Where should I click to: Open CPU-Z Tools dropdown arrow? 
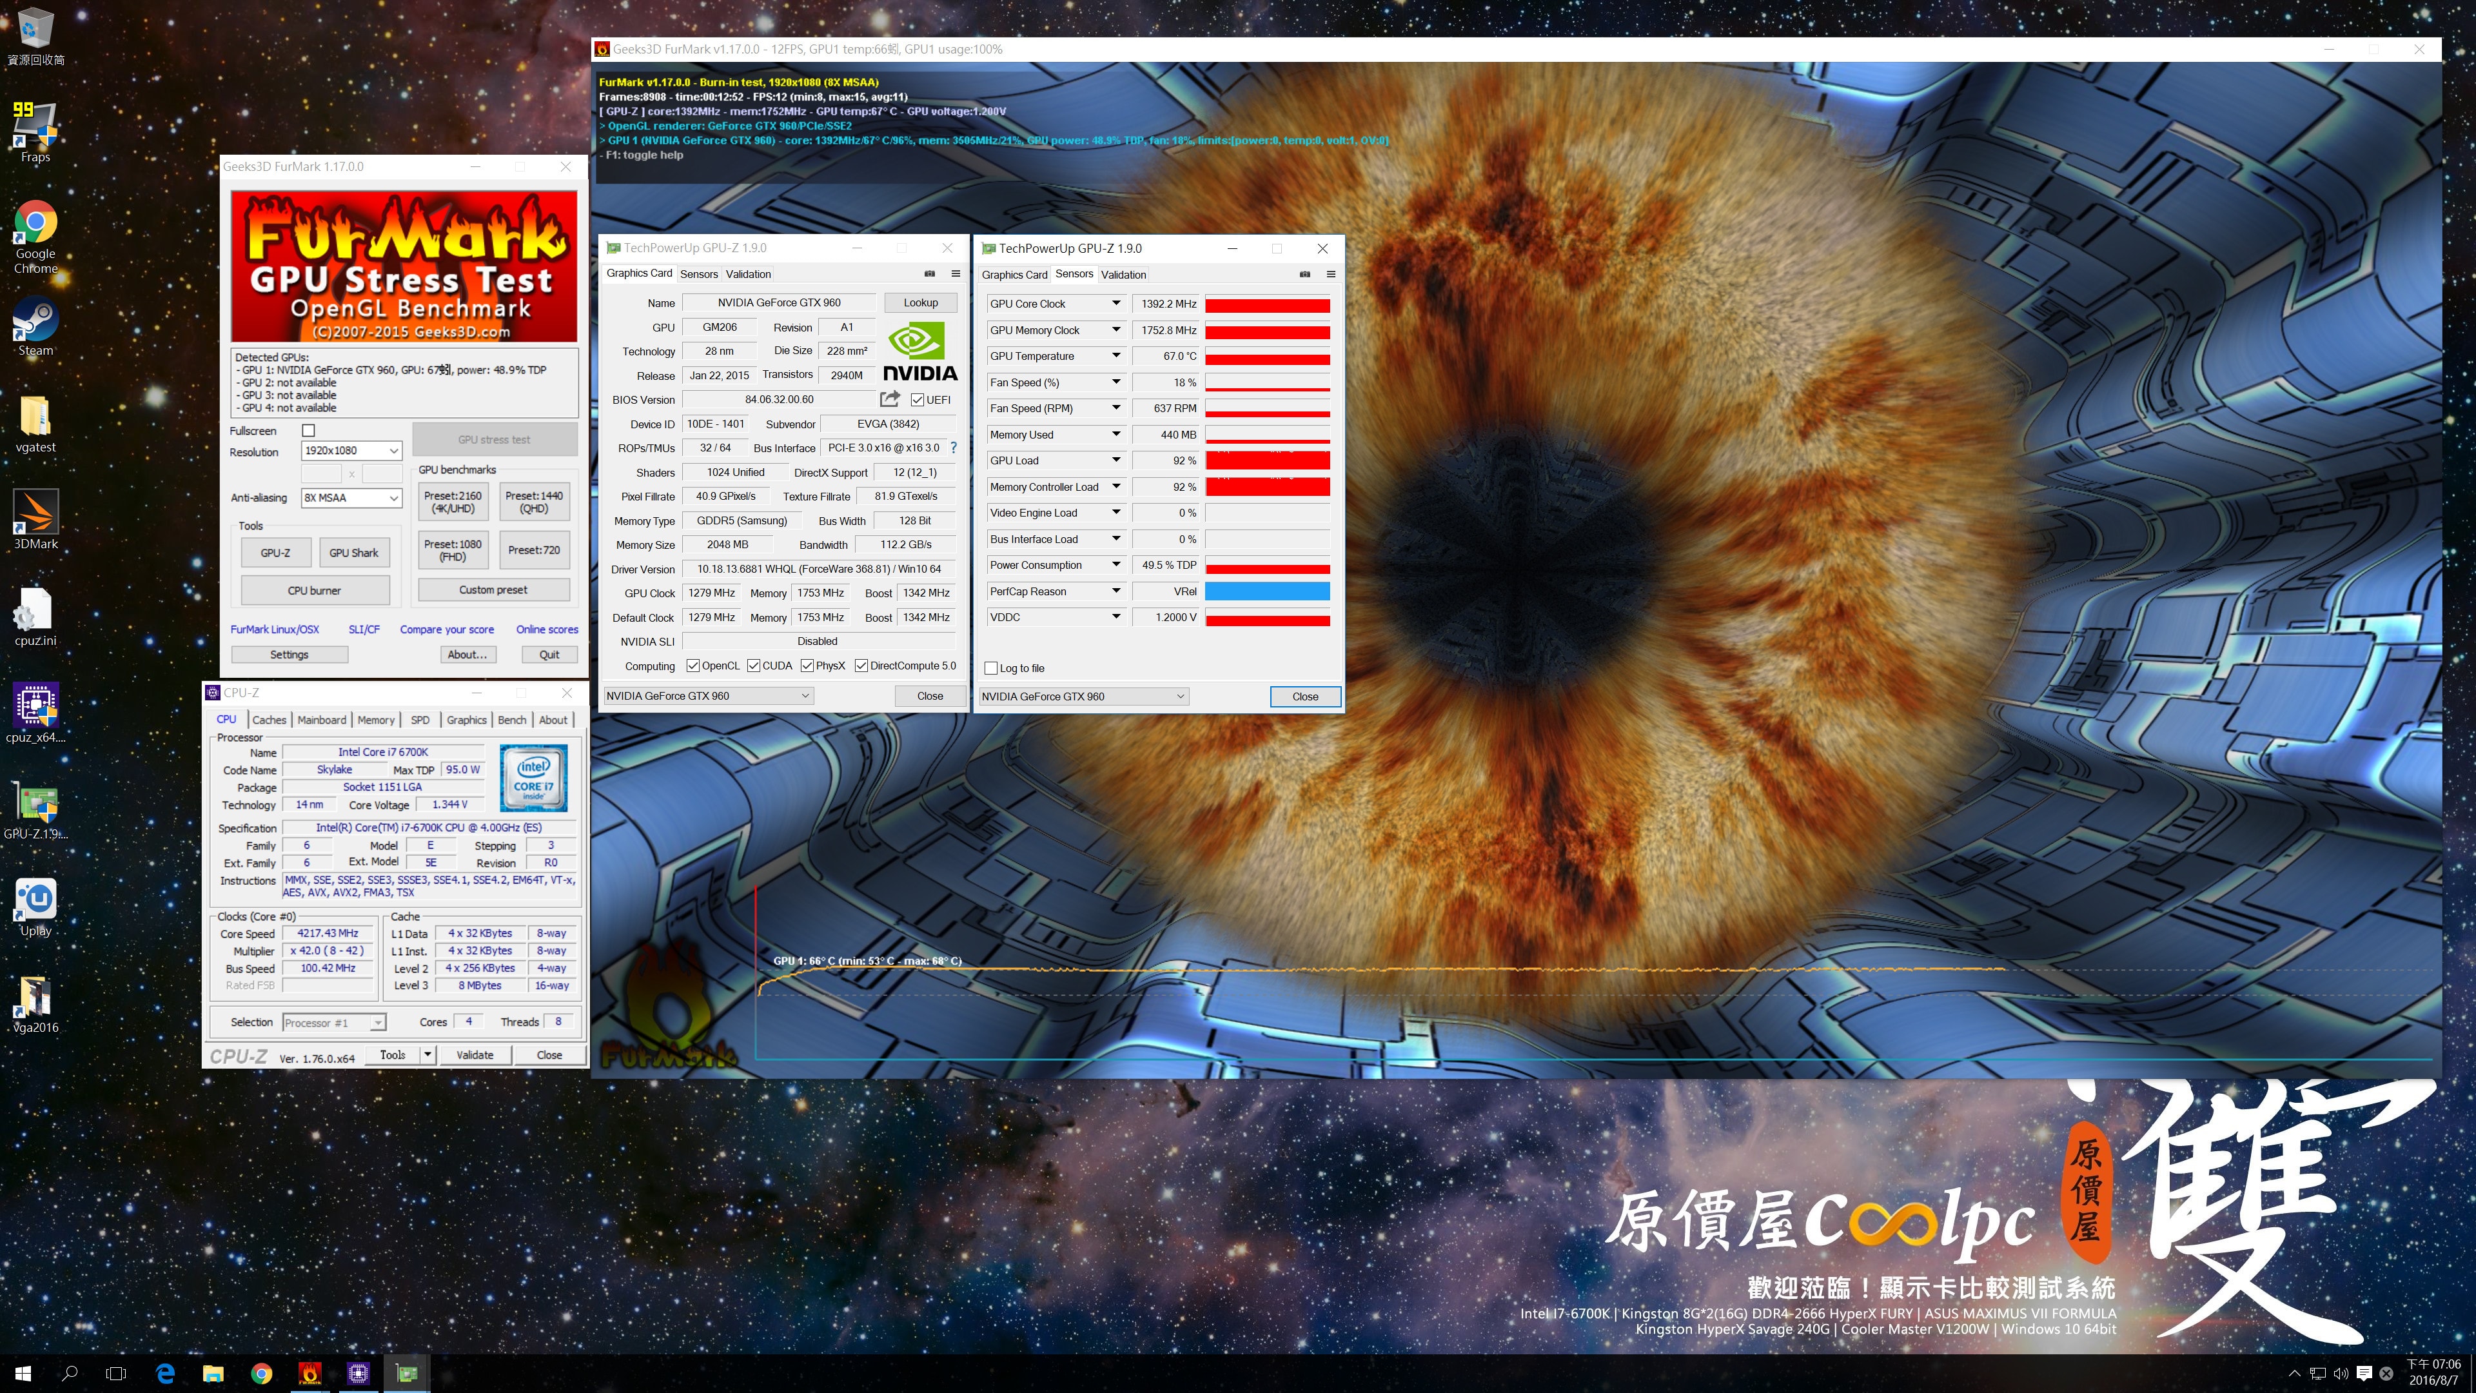427,1054
